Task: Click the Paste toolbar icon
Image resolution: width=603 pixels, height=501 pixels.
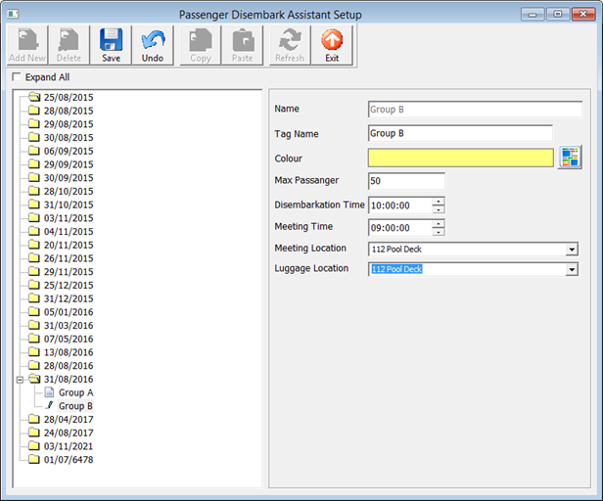Action: (x=243, y=45)
